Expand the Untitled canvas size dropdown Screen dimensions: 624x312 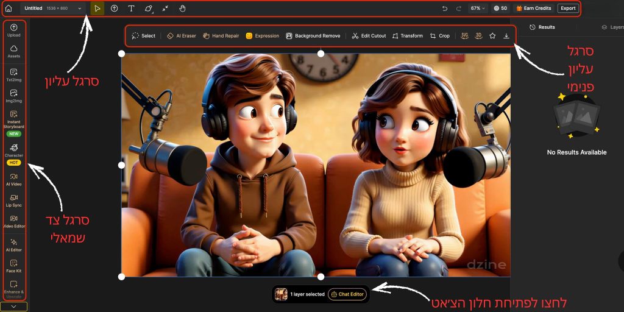pos(79,9)
